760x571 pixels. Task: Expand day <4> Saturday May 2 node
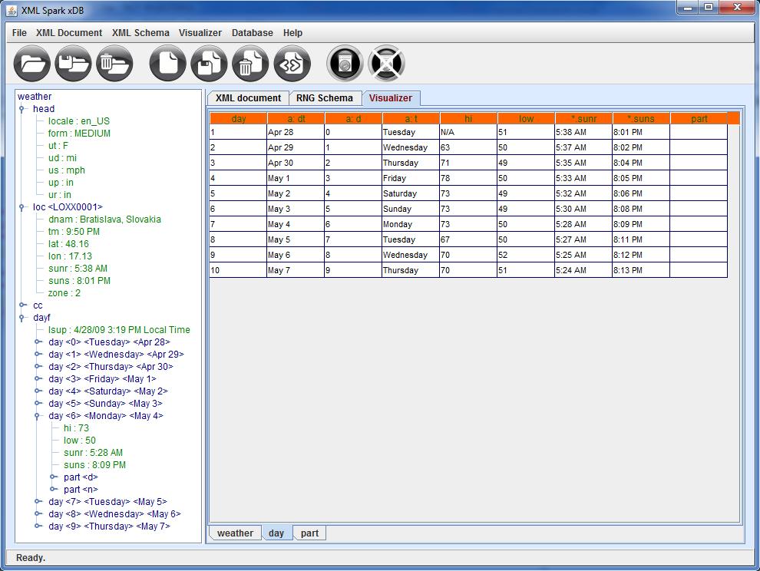click(x=38, y=391)
